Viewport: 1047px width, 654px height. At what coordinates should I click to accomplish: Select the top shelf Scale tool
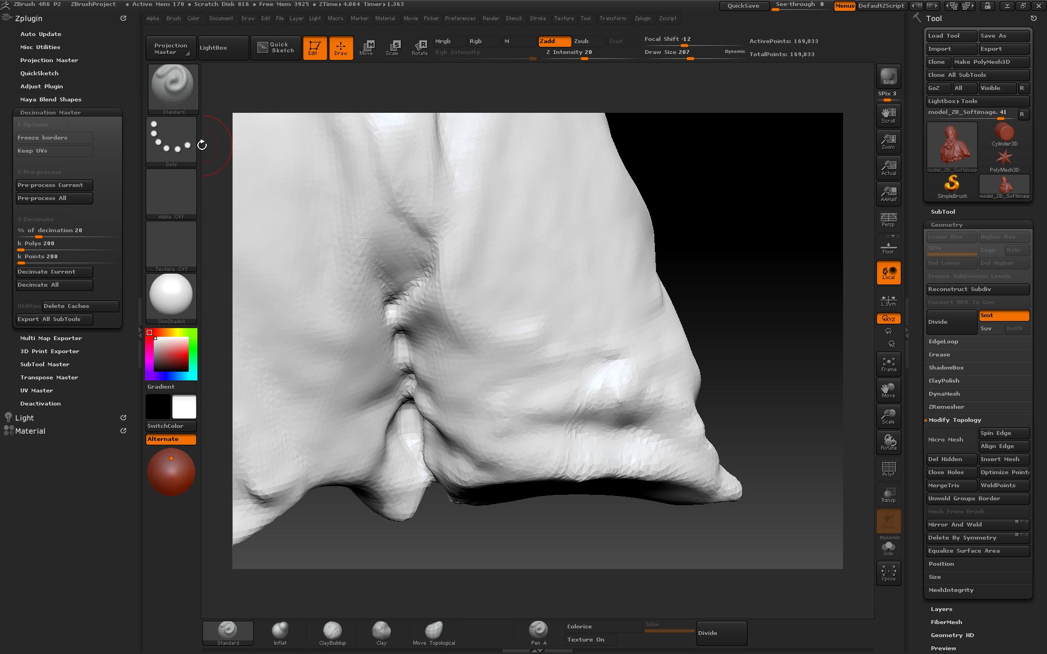click(393, 48)
